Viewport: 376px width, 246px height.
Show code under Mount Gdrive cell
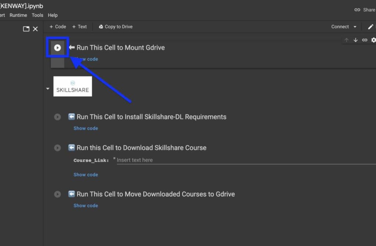click(86, 59)
